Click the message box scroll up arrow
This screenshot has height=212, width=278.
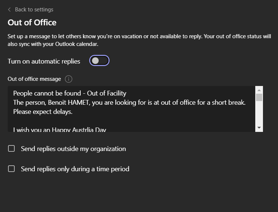coord(259,90)
